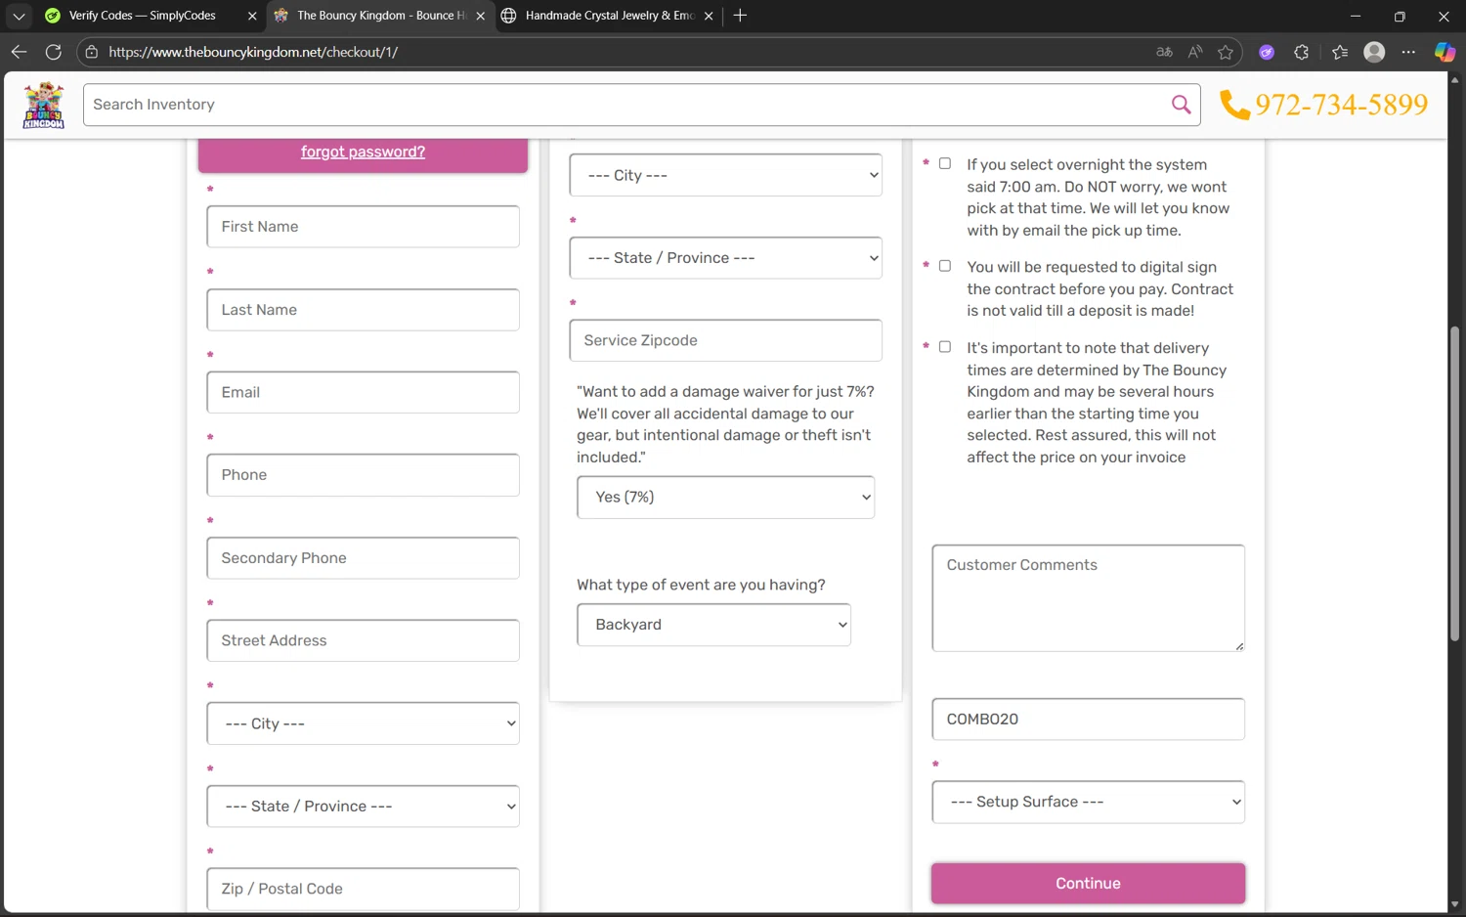Screen dimensions: 1466x917
Task: Click the Customer Comments text area
Action: pyautogui.click(x=1088, y=598)
